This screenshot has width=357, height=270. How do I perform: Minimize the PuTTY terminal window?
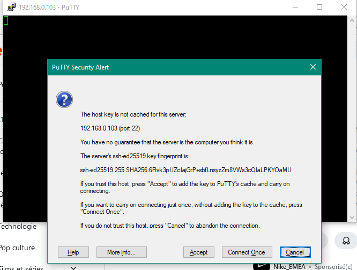pos(295,7)
